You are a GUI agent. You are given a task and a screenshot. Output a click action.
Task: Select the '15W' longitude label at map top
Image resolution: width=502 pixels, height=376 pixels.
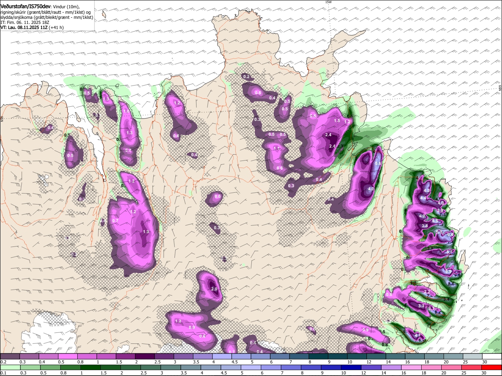point(328,2)
